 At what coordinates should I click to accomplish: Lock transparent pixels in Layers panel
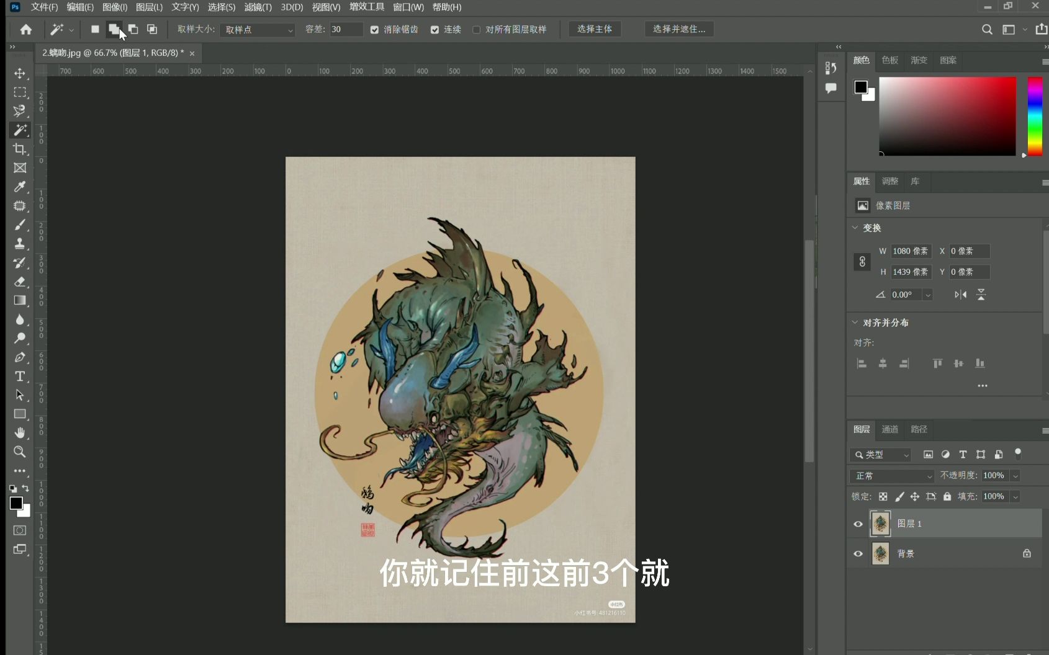click(883, 496)
